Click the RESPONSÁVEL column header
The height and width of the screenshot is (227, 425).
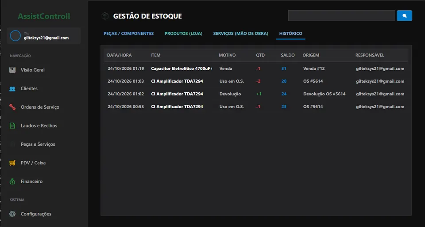point(370,55)
